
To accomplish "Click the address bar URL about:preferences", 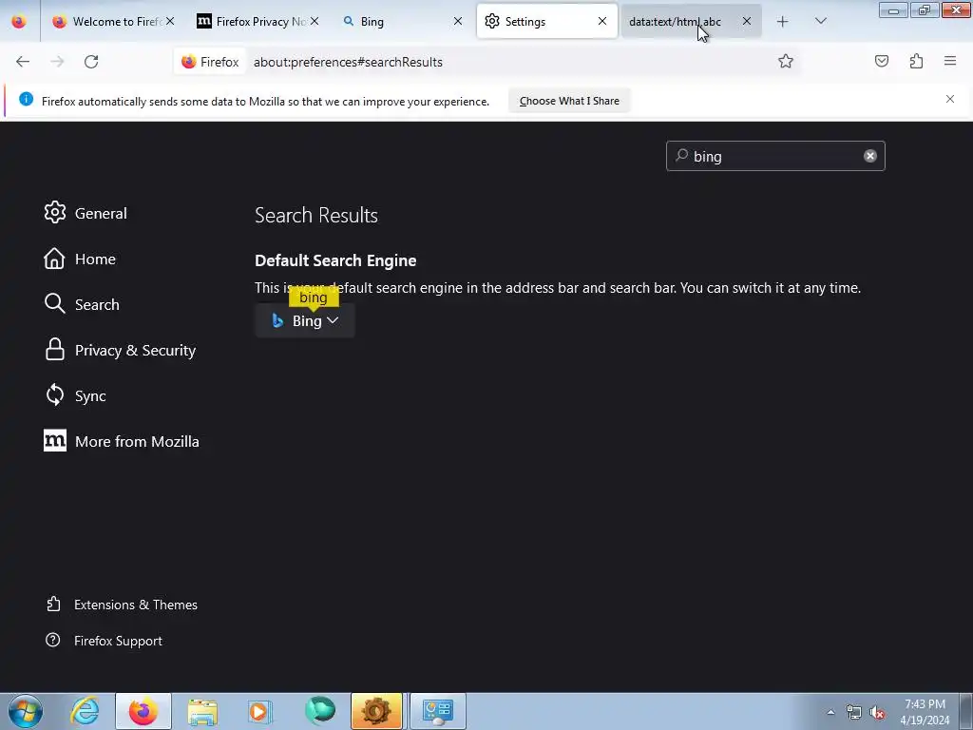I will click(348, 62).
